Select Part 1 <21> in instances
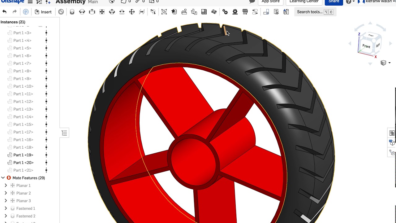The image size is (396, 223). pos(23,170)
